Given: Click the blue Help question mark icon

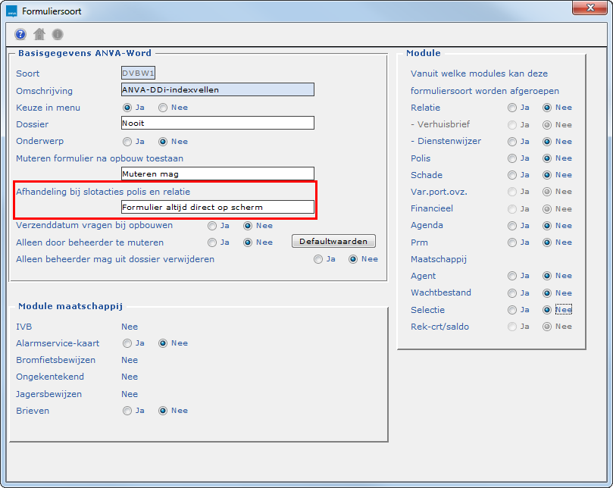Looking at the screenshot, I should coord(20,34).
